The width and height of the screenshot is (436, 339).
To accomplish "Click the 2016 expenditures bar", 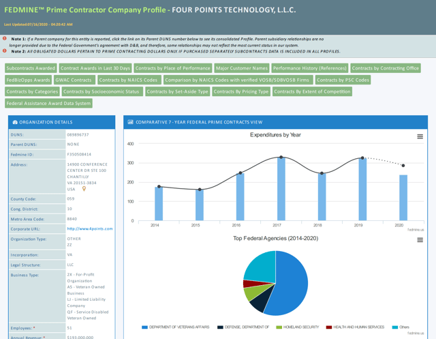I will click(x=240, y=197).
